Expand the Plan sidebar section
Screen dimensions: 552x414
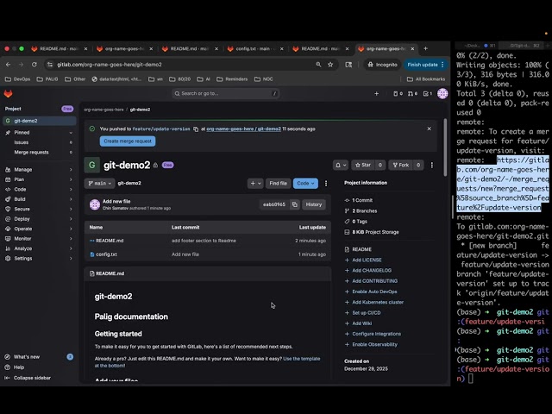(39, 179)
